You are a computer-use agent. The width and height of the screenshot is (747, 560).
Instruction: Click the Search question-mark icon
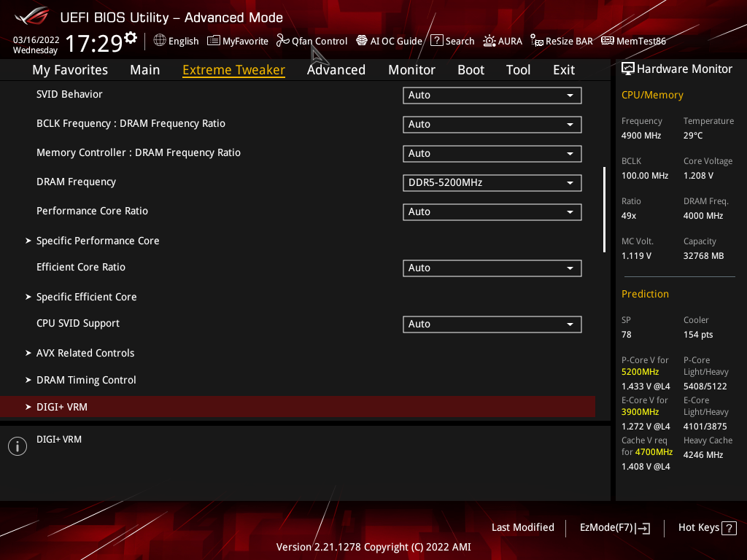click(x=436, y=41)
